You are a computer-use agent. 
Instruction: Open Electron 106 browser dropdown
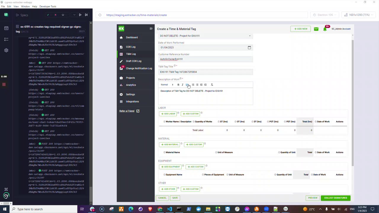point(325,15)
